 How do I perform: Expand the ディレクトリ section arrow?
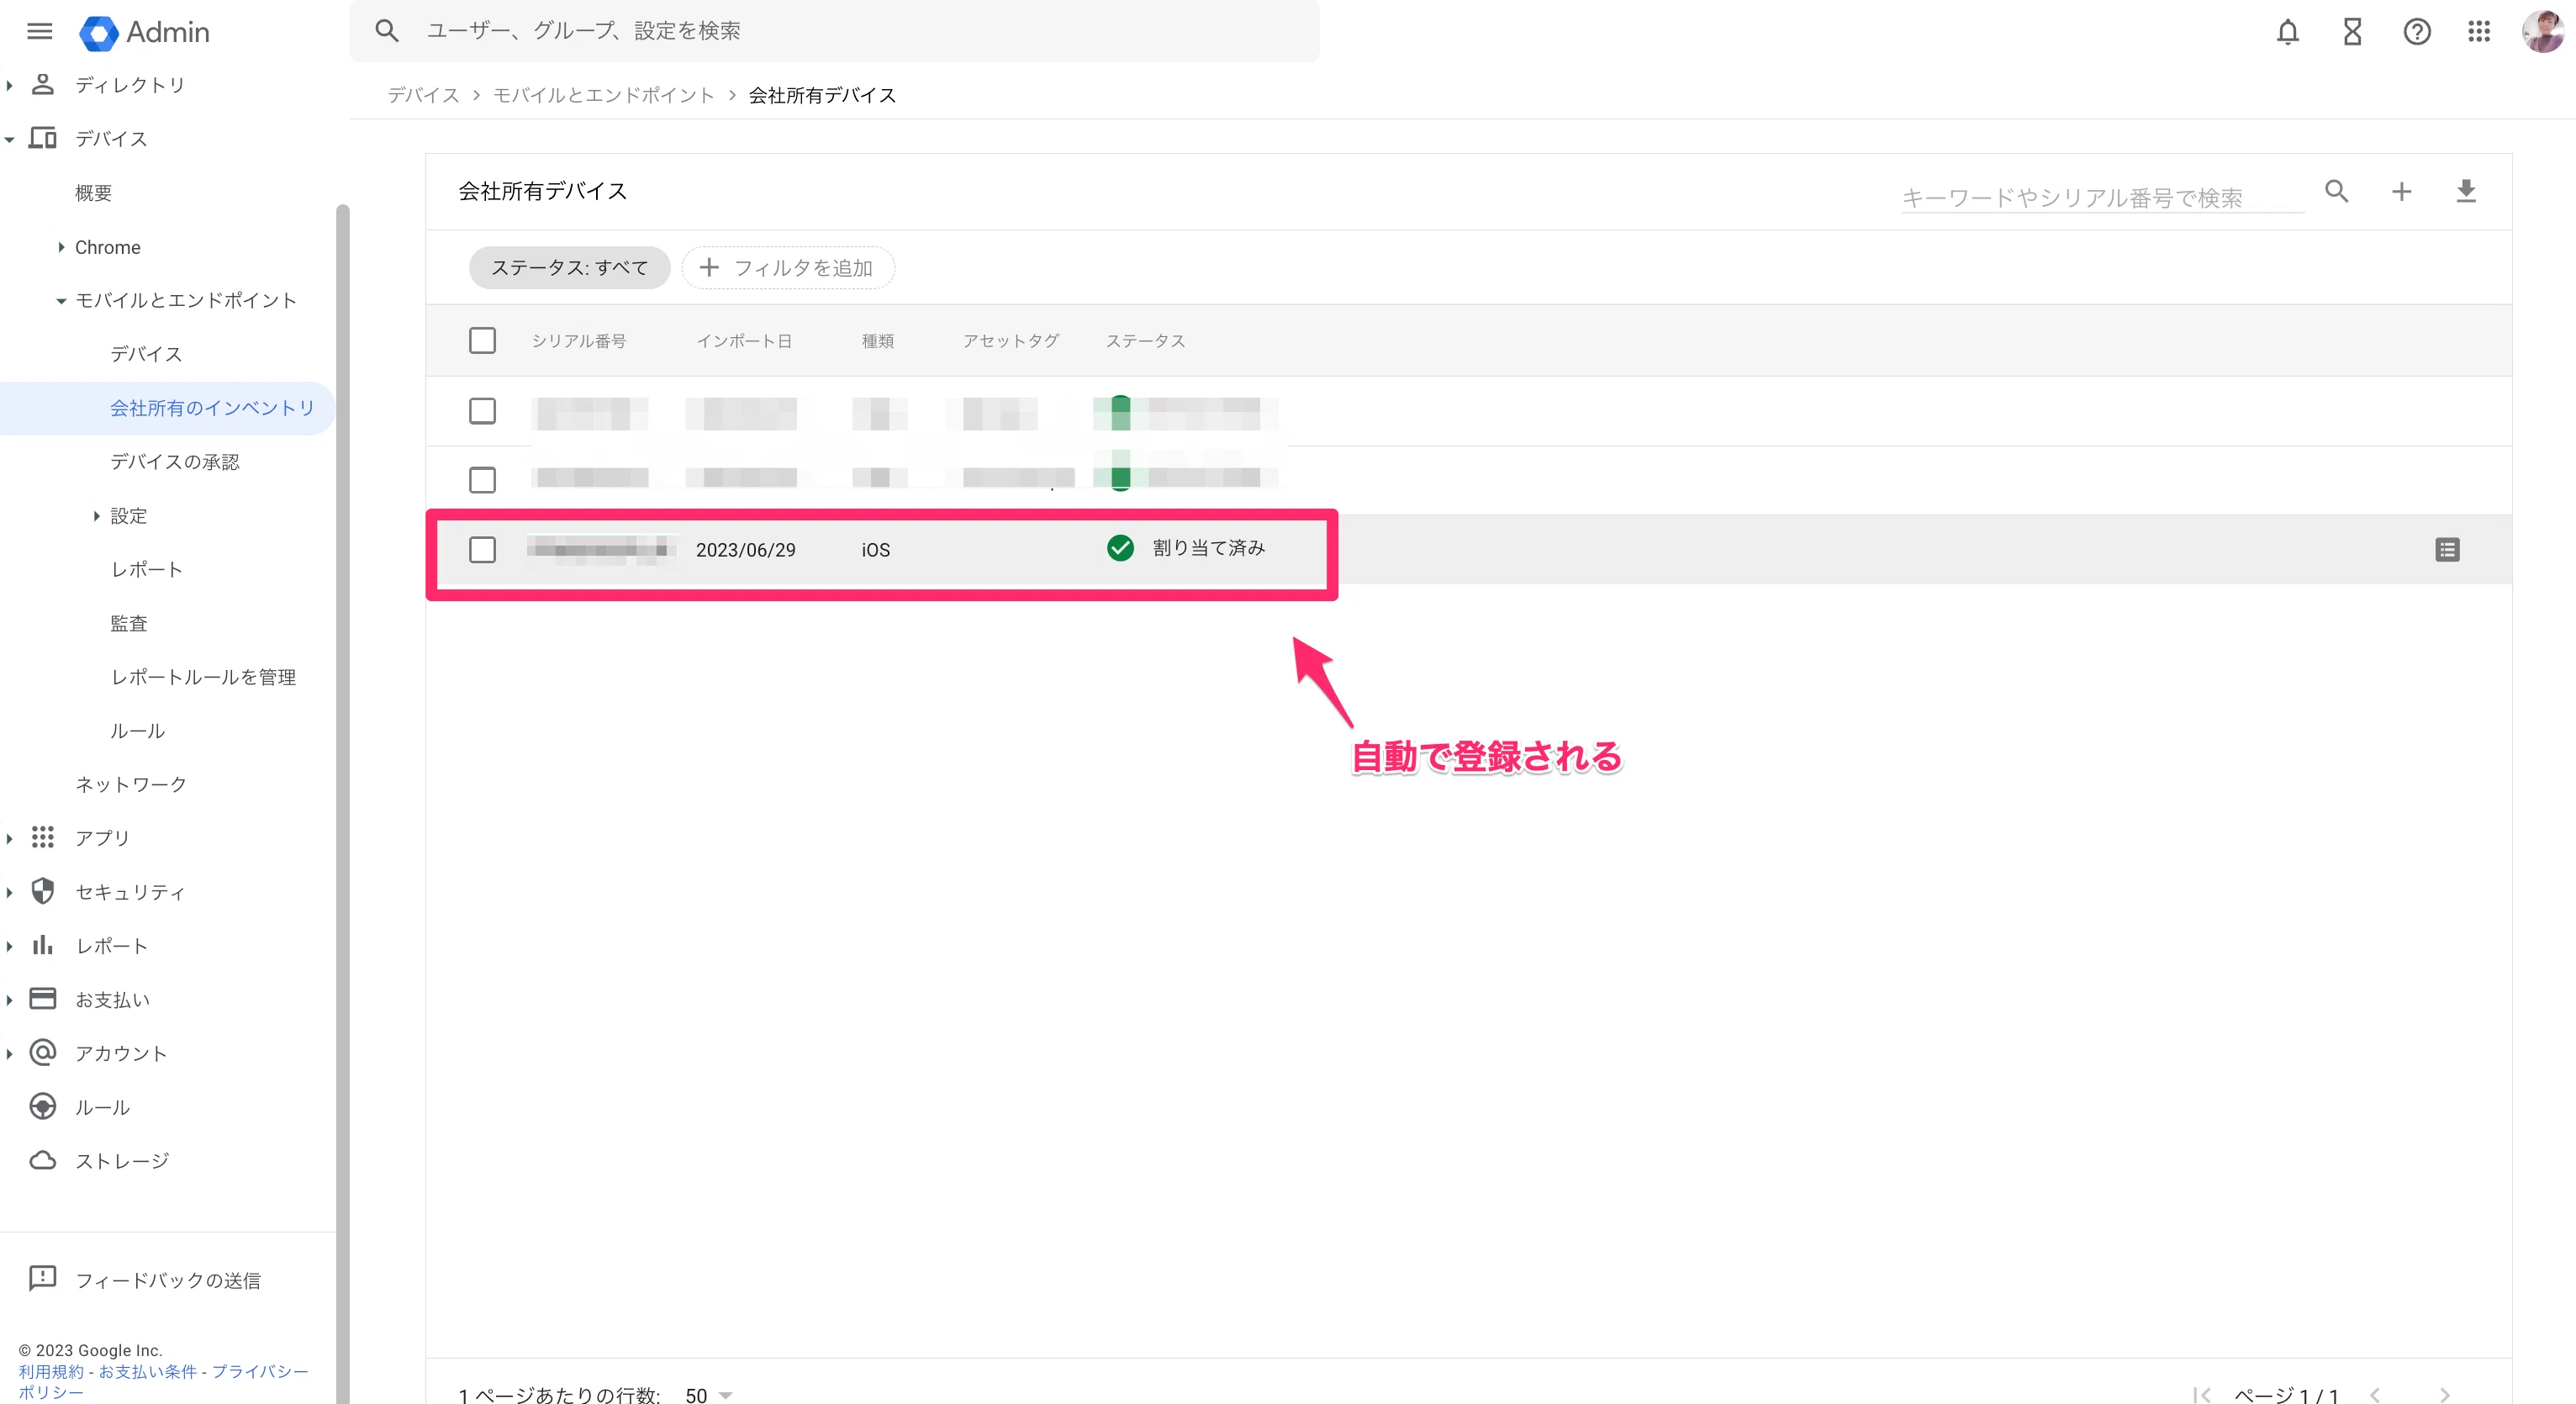pos(10,85)
